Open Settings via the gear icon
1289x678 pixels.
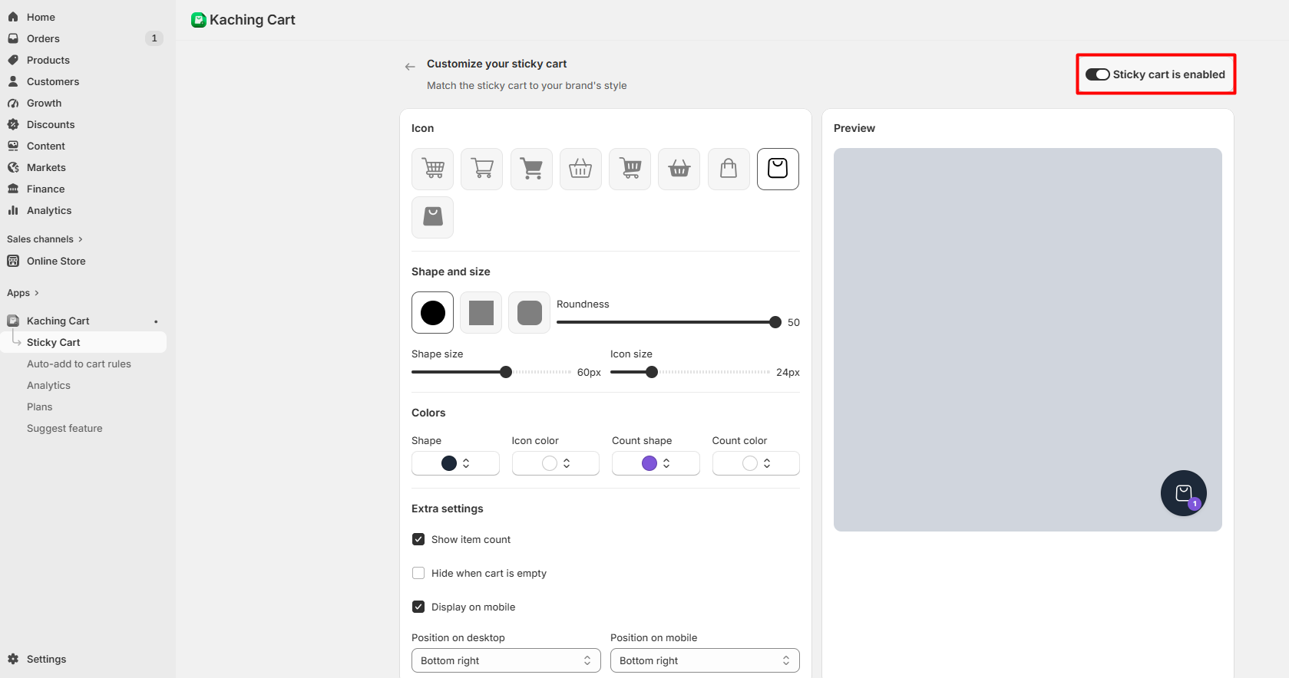tap(13, 659)
